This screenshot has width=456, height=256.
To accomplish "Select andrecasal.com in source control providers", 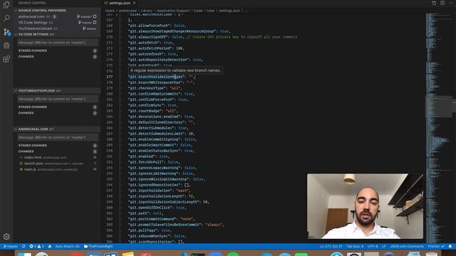I will coord(31,16).
